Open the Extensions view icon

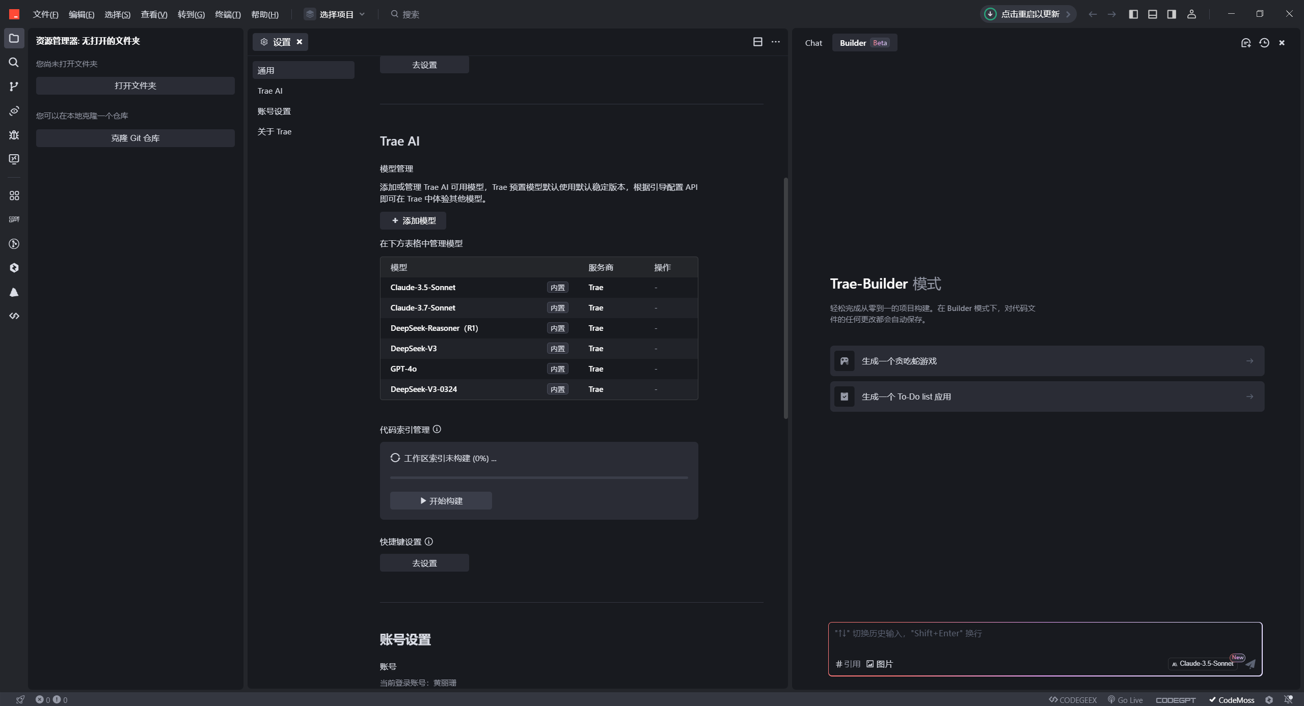point(14,195)
